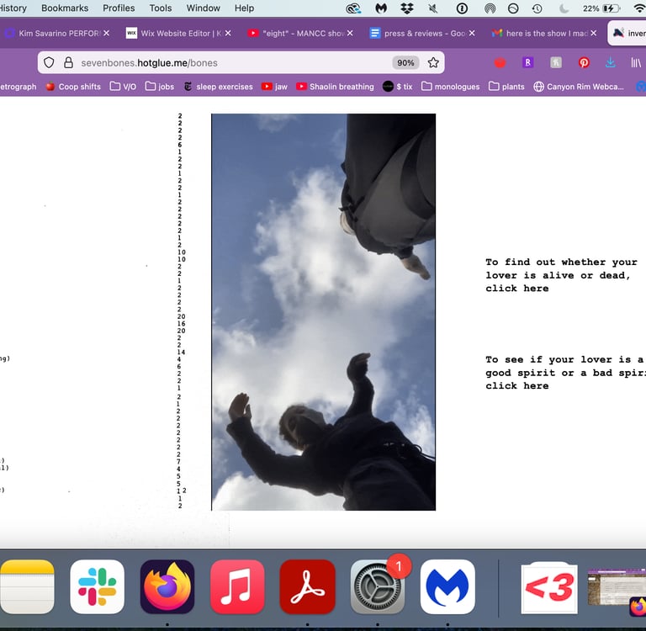Click the Dropbox menu bar icon
646x631 pixels.
407,8
